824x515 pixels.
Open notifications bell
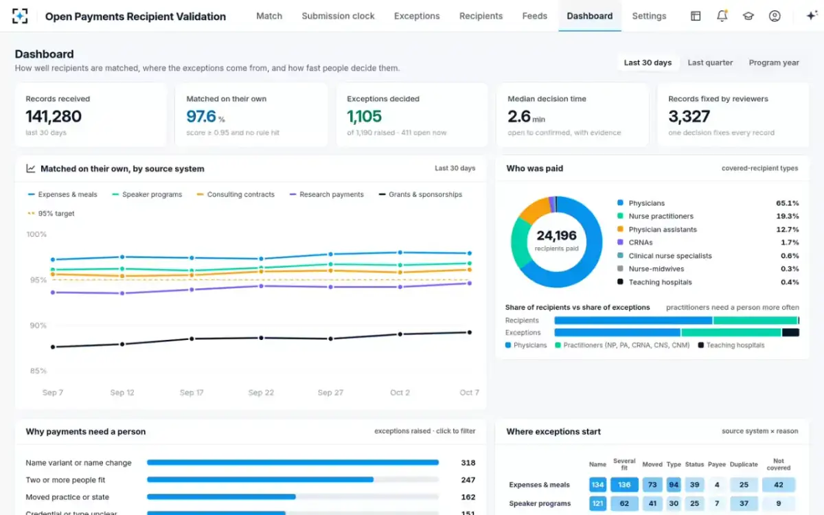point(722,16)
